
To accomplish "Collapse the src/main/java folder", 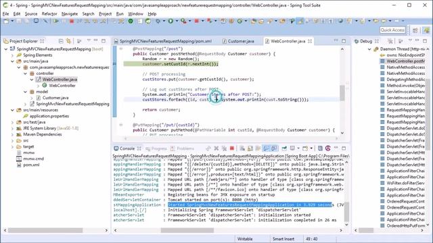I will (12, 61).
